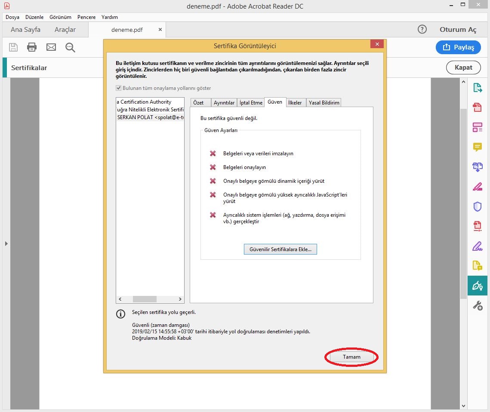Close the deneme.pdf document tab

click(x=160, y=29)
